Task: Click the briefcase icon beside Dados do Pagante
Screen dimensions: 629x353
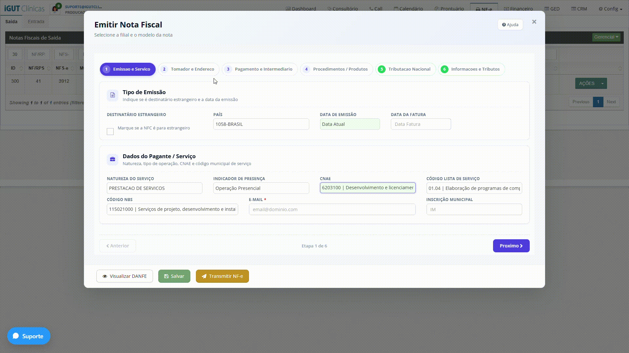Action: 112,159
